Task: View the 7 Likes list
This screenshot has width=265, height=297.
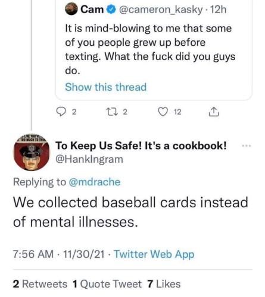Action: click(x=164, y=284)
